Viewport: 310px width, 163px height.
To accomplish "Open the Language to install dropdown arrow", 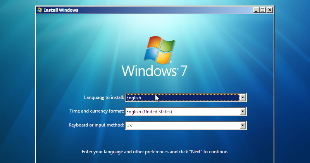I will pyautogui.click(x=243, y=98).
